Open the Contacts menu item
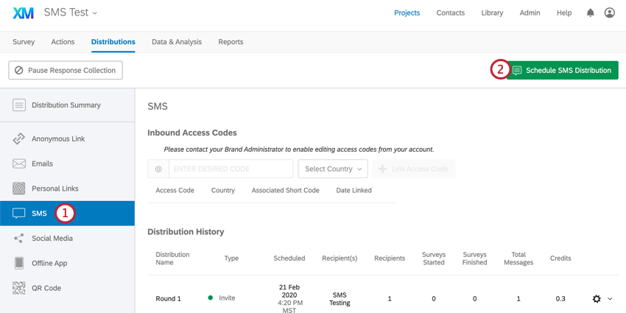This screenshot has height=313, width=626. click(450, 13)
